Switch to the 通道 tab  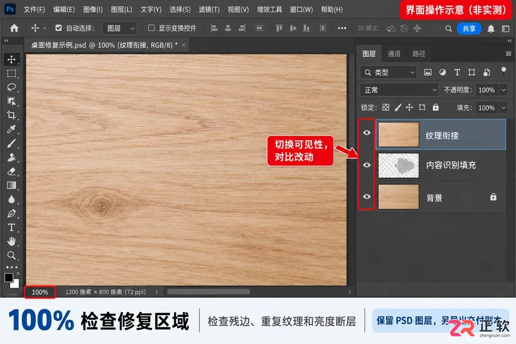(x=394, y=53)
